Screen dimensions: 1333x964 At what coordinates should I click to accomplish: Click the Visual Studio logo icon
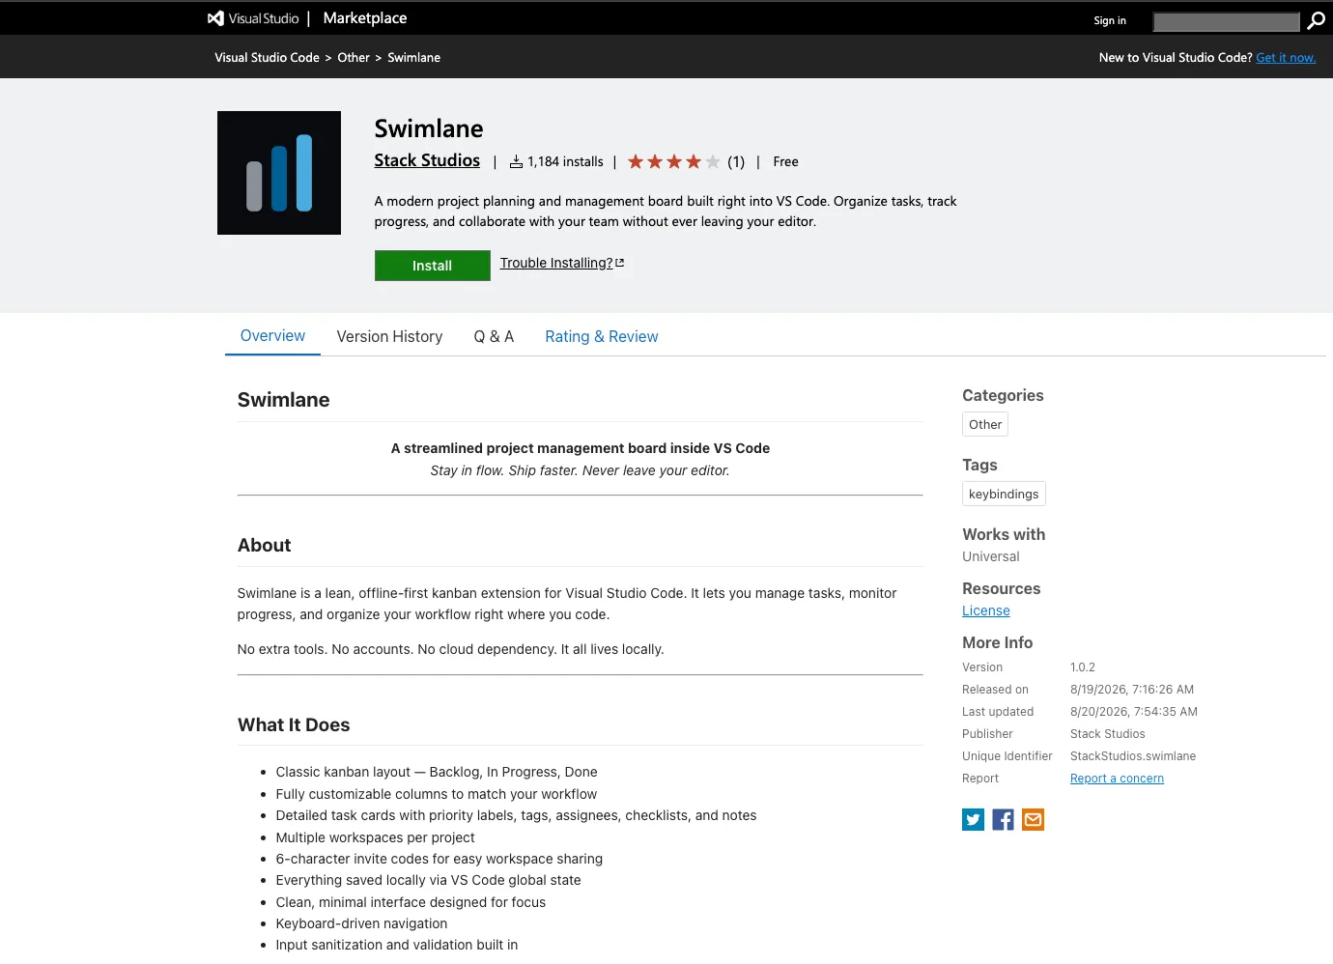coord(216,18)
